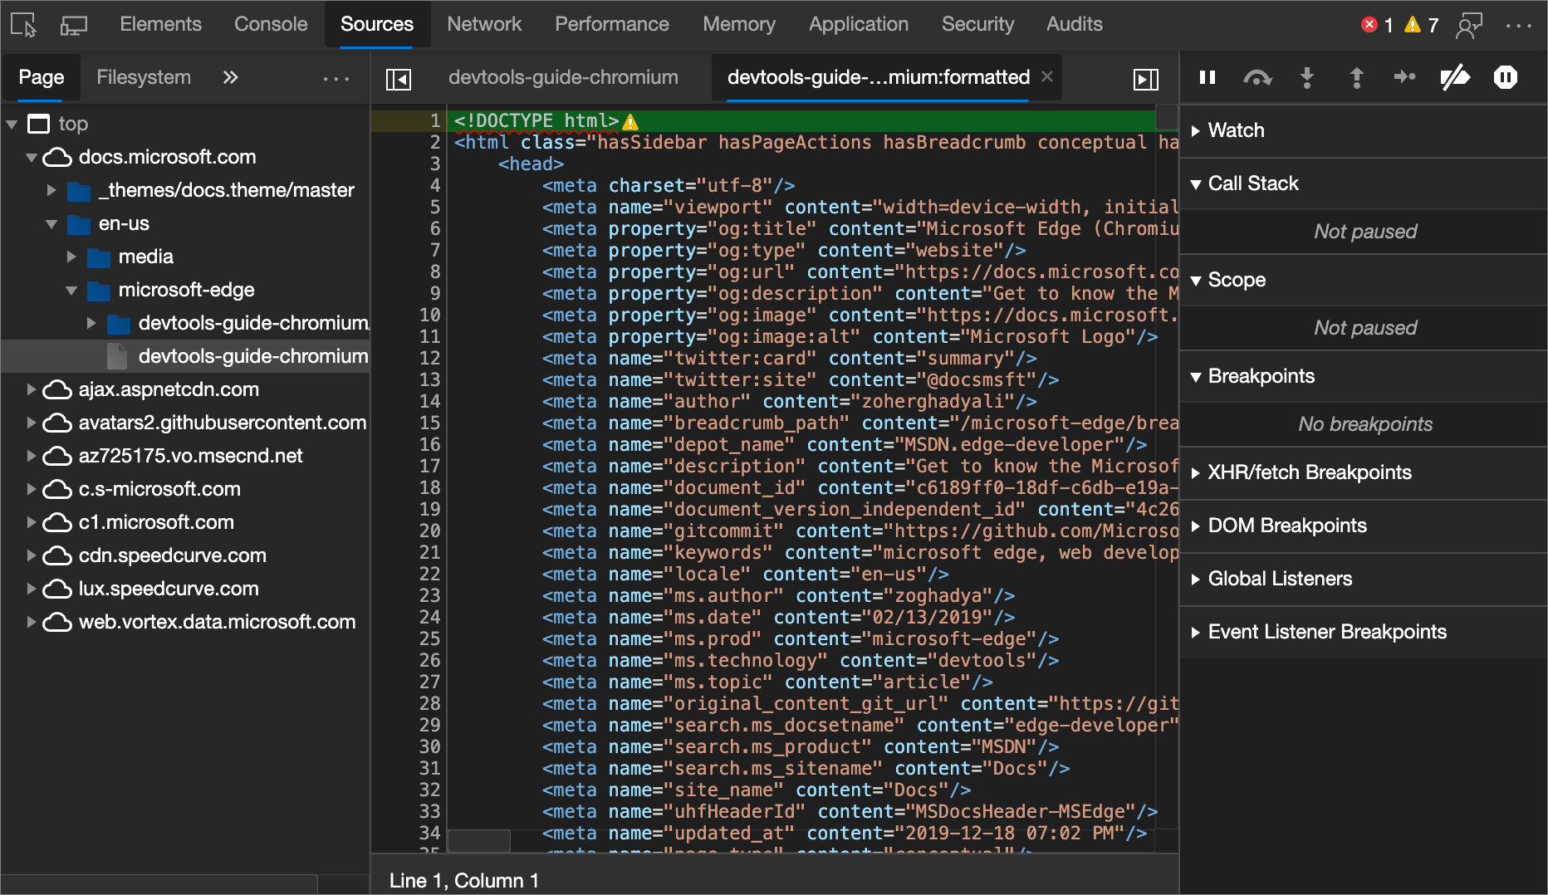Select devtools-guide-chromium file in tree
Image resolution: width=1548 pixels, height=895 pixels.
[252, 356]
